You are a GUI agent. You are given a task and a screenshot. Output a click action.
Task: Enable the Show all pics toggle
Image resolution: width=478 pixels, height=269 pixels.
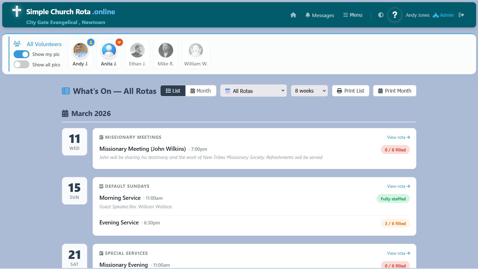(21, 64)
